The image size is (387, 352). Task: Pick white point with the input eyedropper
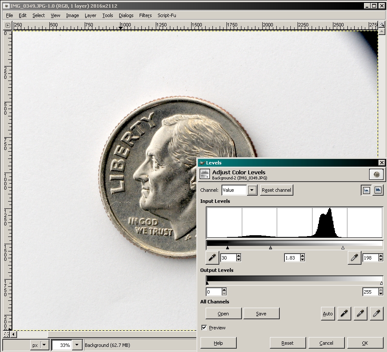pyautogui.click(x=354, y=258)
